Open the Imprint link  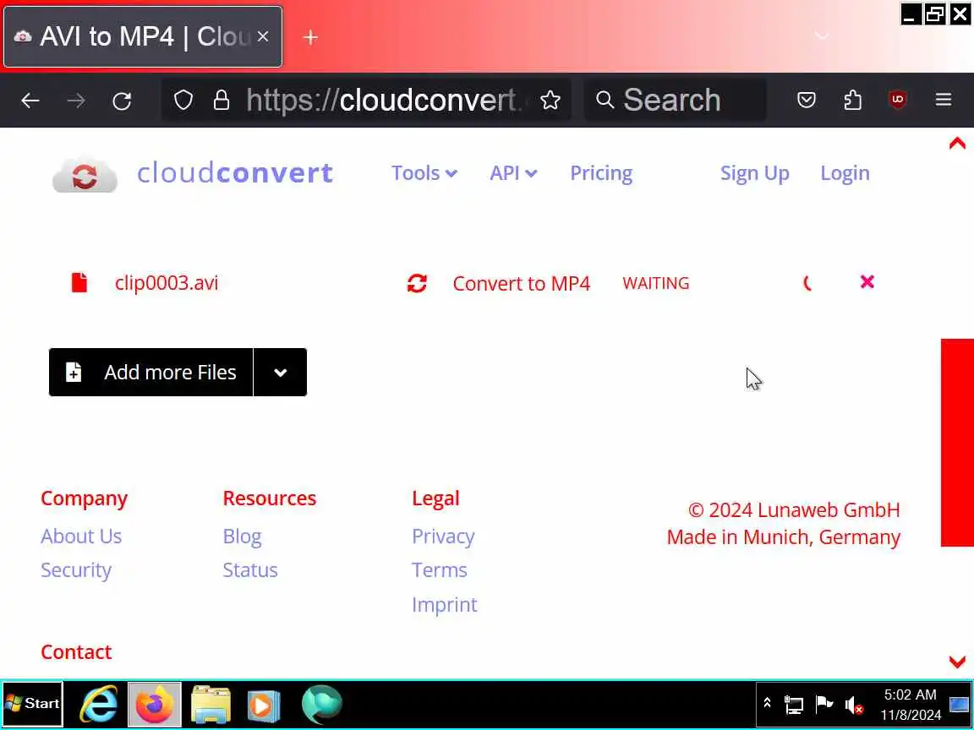pos(445,605)
